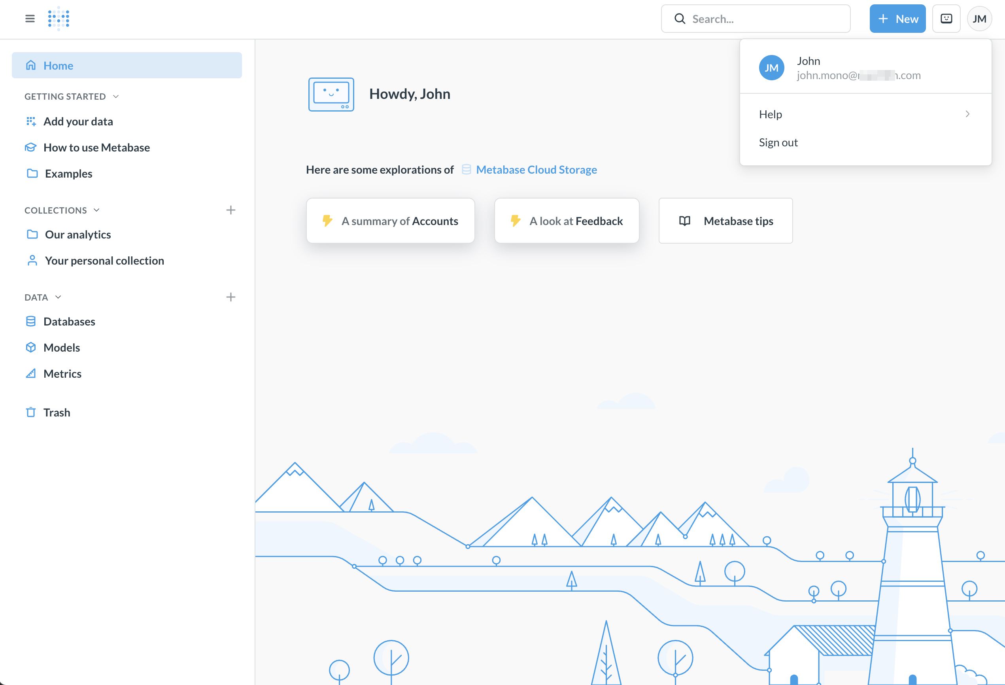
Task: Click the JM avatar in top bar
Action: click(979, 19)
